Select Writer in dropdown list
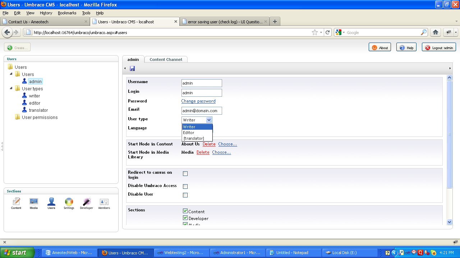 (x=197, y=127)
